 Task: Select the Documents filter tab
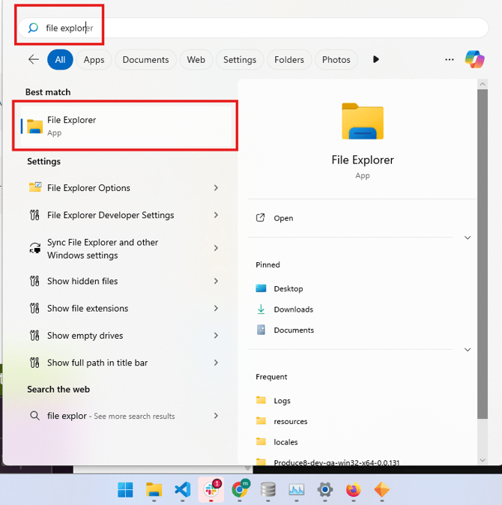coord(145,60)
